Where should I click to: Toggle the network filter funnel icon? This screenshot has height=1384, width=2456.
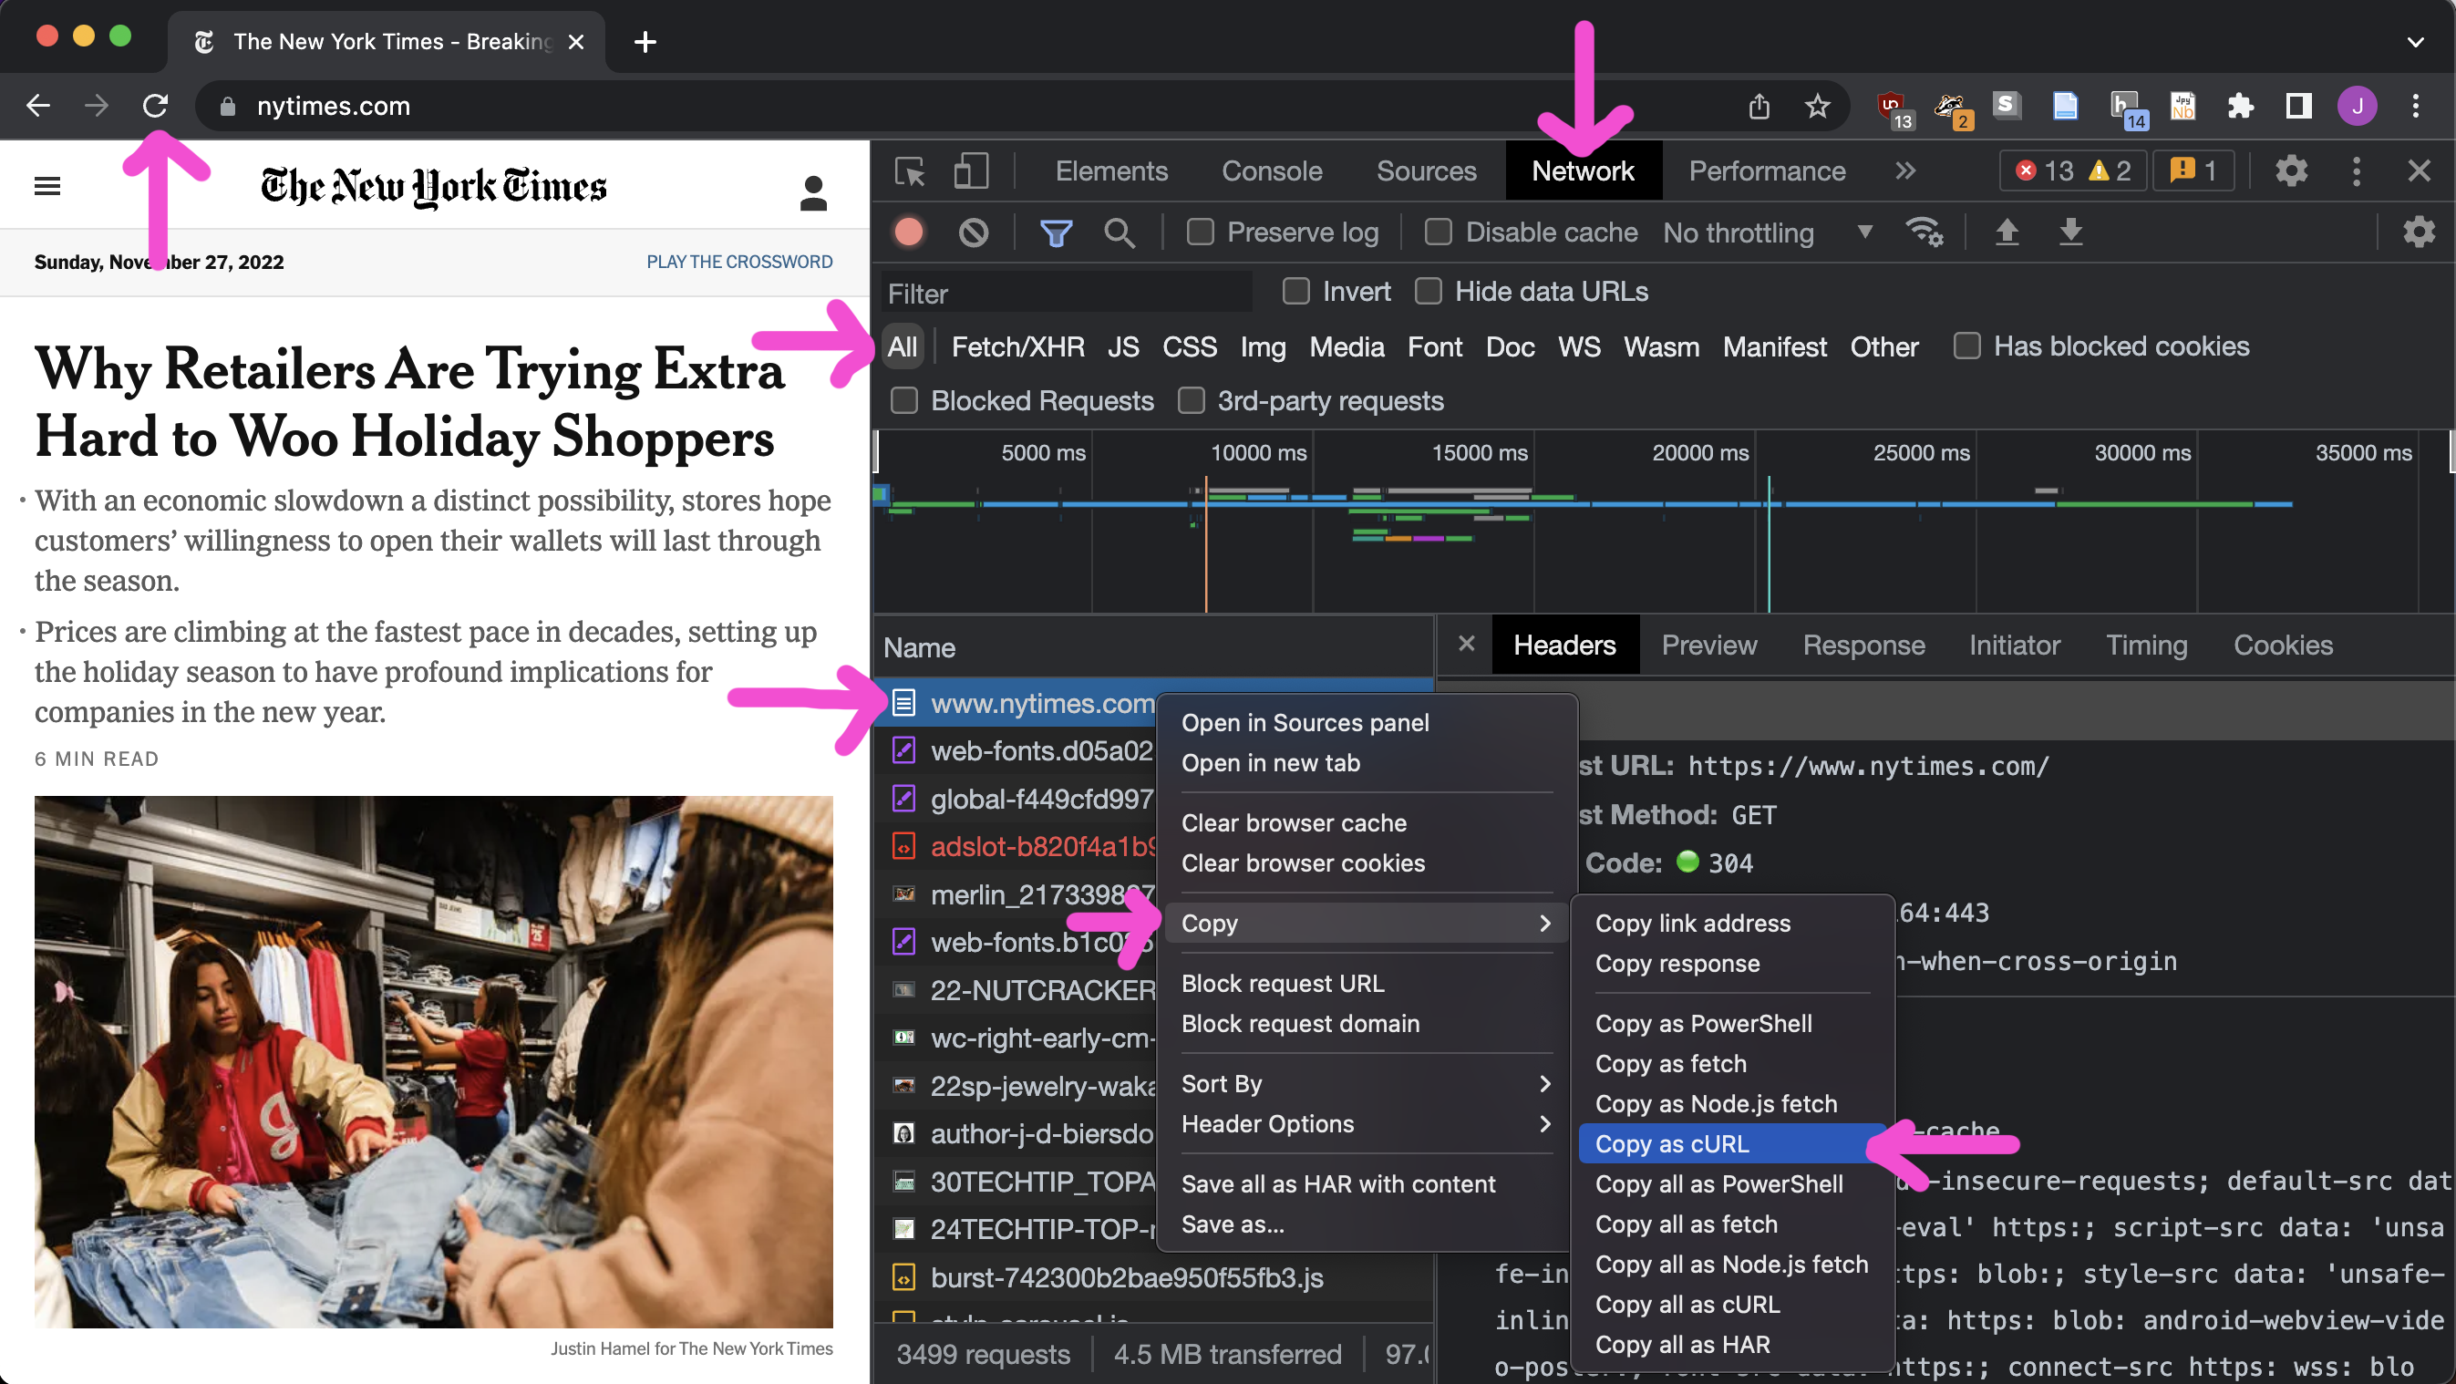(1056, 232)
